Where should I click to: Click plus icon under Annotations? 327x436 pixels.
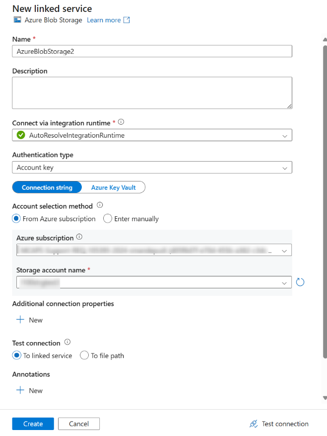click(x=20, y=390)
